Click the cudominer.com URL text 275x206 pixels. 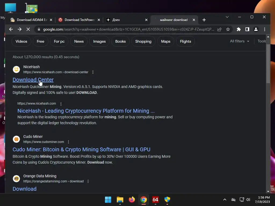[44, 142]
